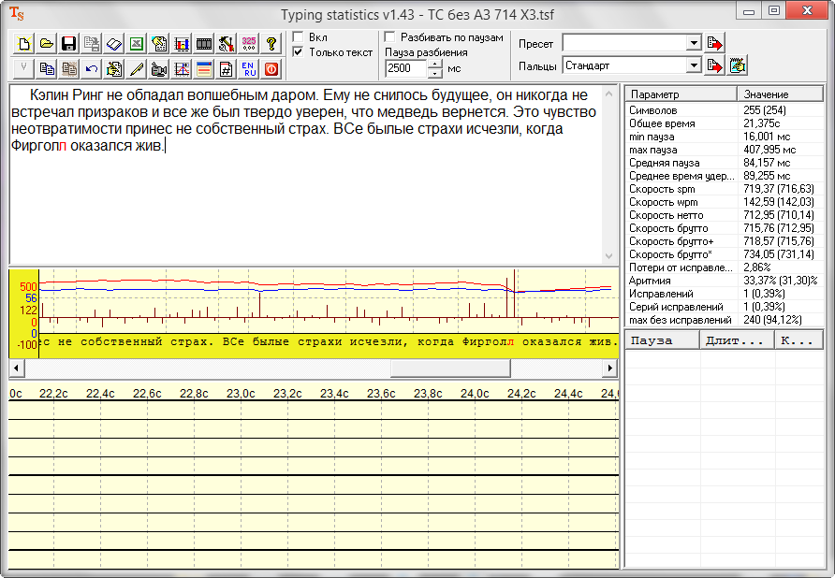Click the New file icon
Viewport: 835px width, 578px height.
tap(23, 44)
